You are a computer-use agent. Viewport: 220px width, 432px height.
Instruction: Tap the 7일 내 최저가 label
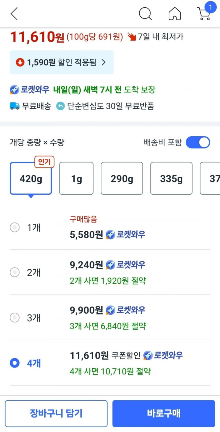pyautogui.click(x=160, y=36)
